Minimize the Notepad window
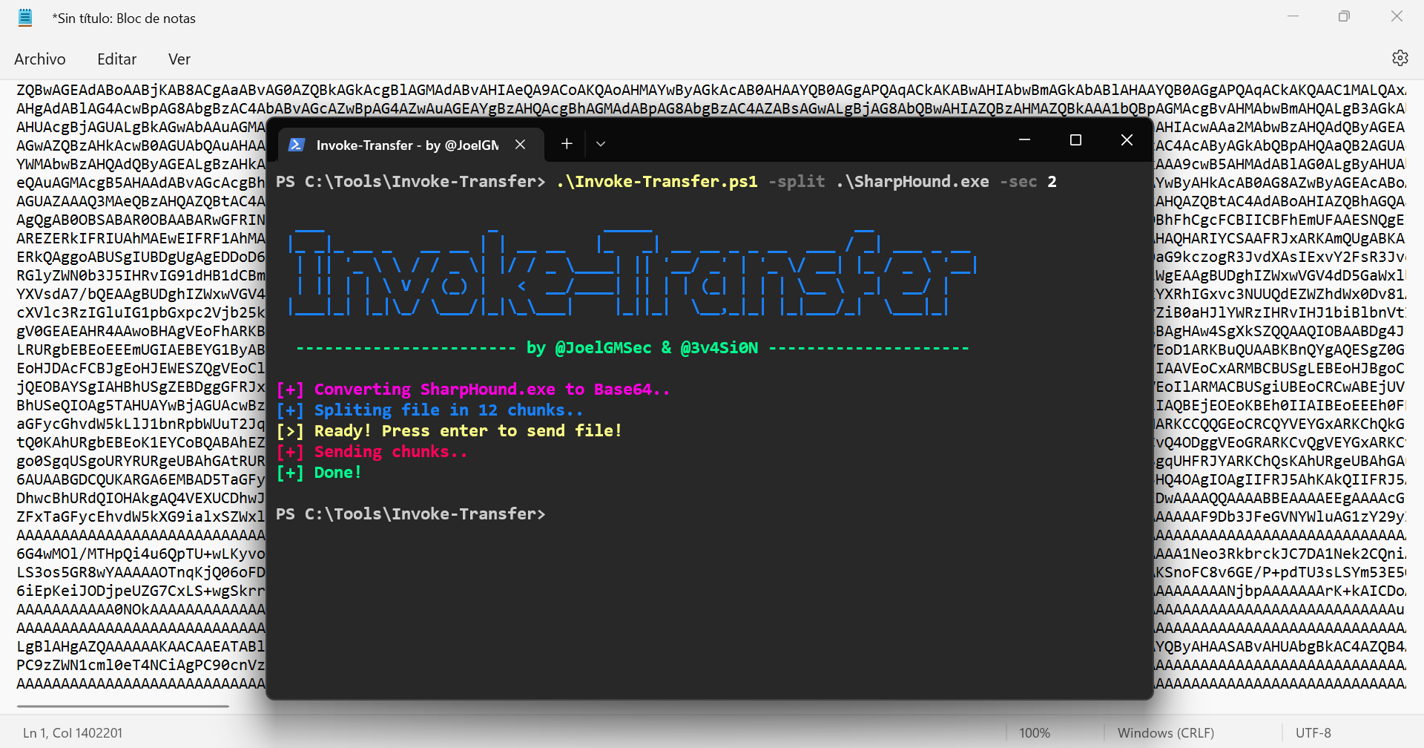Screen dimensions: 1424x748 (x=1293, y=16)
